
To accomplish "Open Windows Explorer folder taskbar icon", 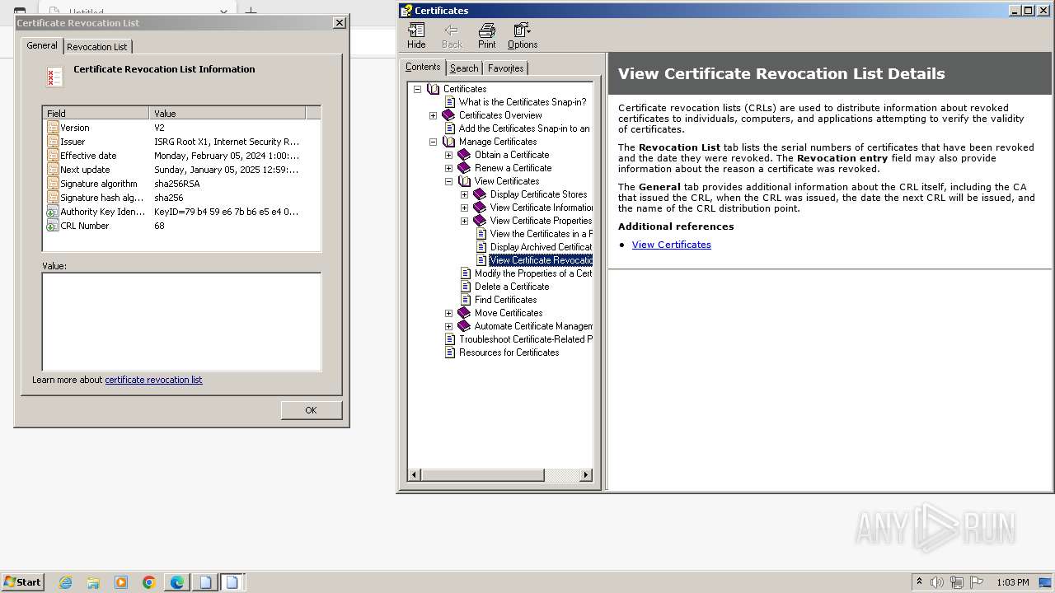I will 93,582.
